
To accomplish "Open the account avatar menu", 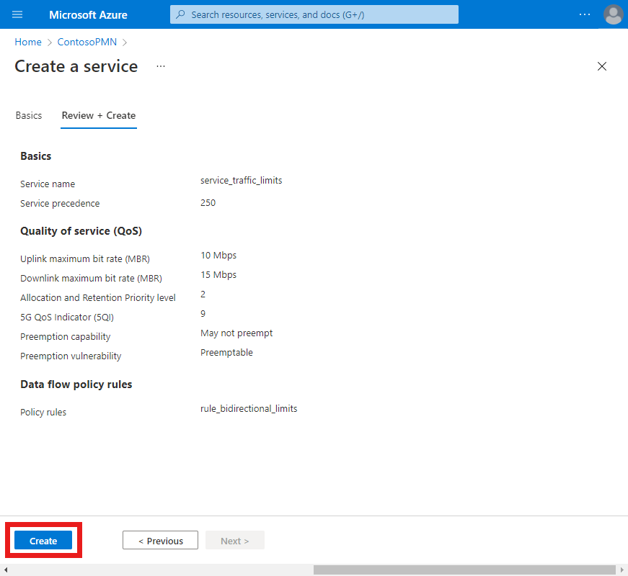I will point(613,14).
